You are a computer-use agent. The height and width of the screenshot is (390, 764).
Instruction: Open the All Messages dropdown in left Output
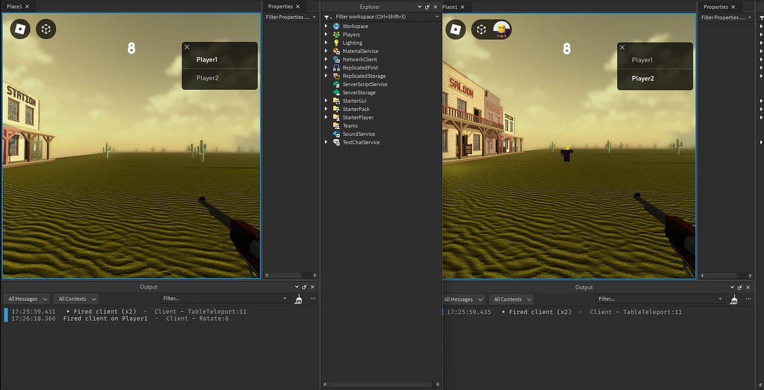(25, 299)
